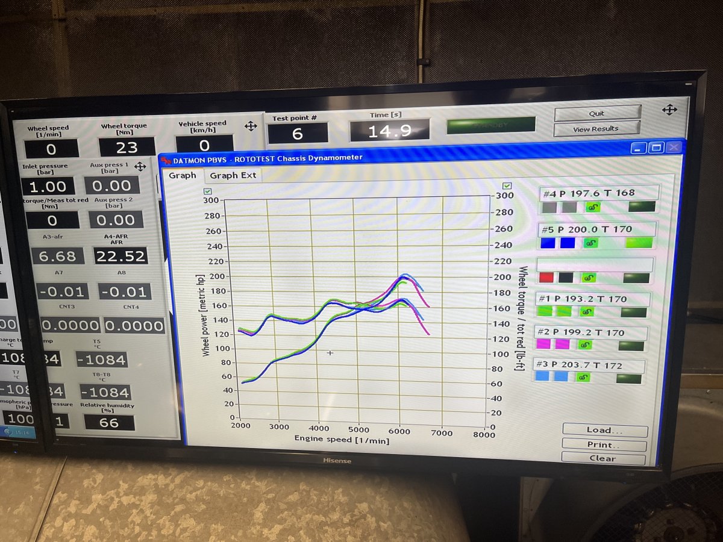Click the lock icon for run #5
Screen dimensions: 723x542
(x=591, y=243)
